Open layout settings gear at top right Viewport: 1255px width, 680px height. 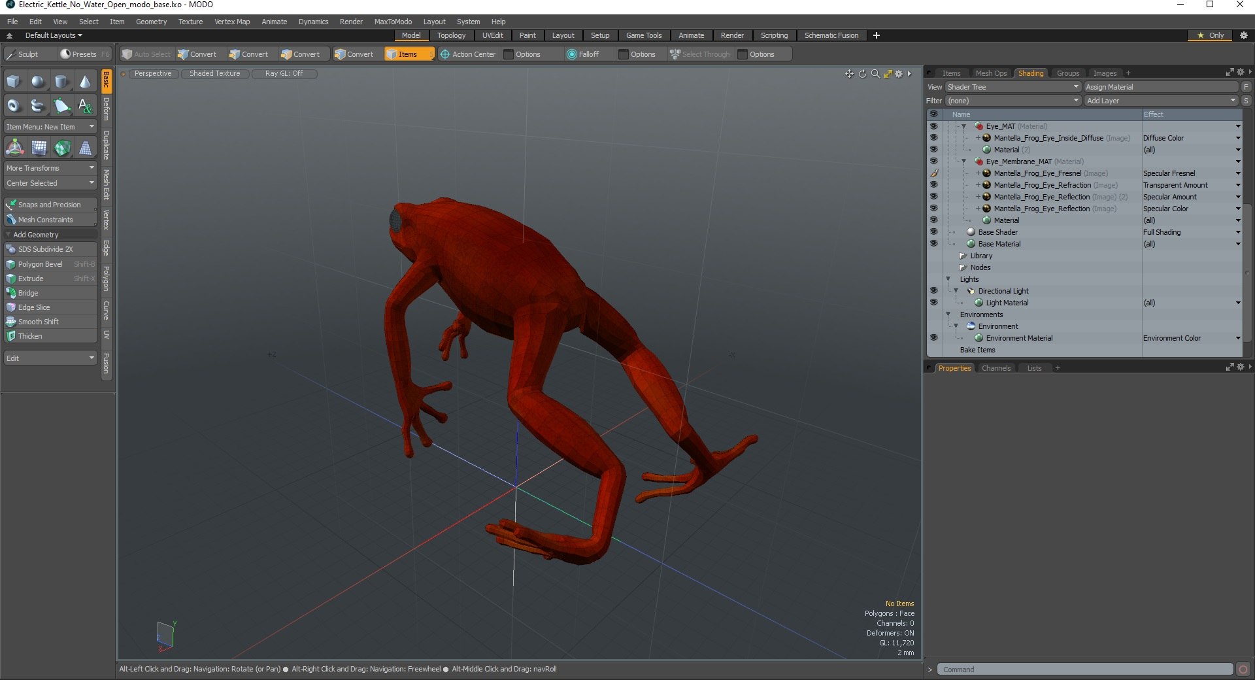(x=1244, y=35)
